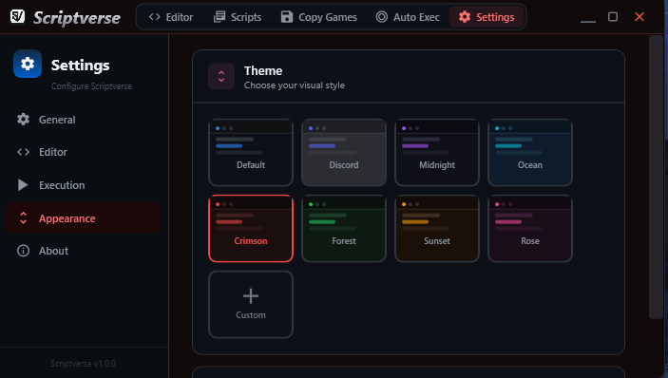Add a Custom theme
Image resolution: width=668 pixels, height=378 pixels.
tap(251, 304)
